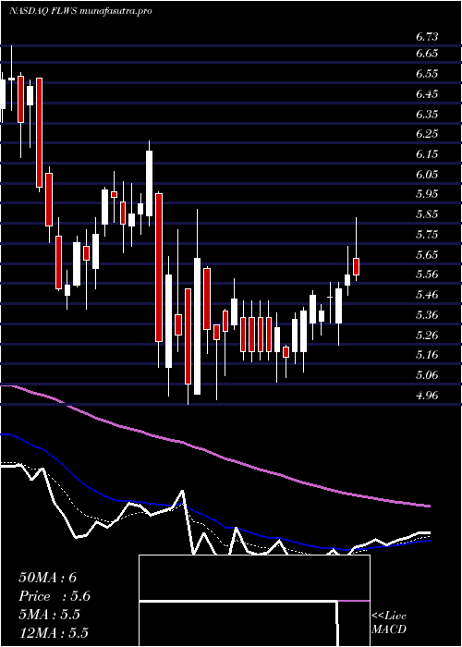Viewport: 462px width, 647px height.
Task: Click the last red candlestick near 5.65
Action: tap(357, 266)
